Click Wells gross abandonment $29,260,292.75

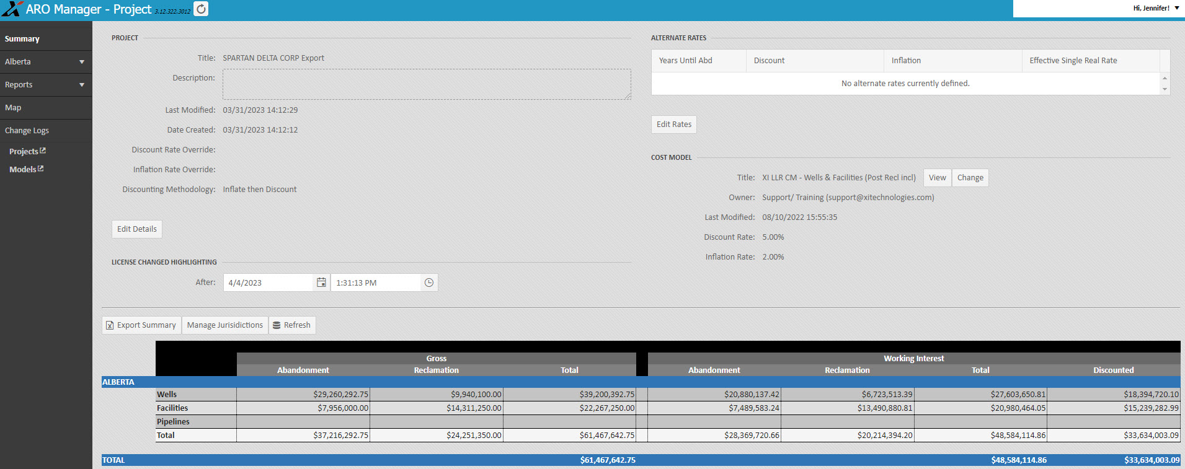click(x=340, y=395)
